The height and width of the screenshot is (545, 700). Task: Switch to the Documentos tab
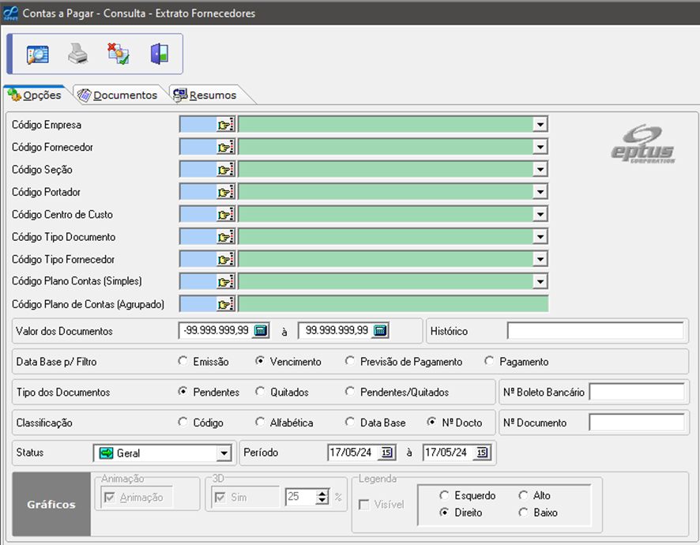tap(119, 95)
